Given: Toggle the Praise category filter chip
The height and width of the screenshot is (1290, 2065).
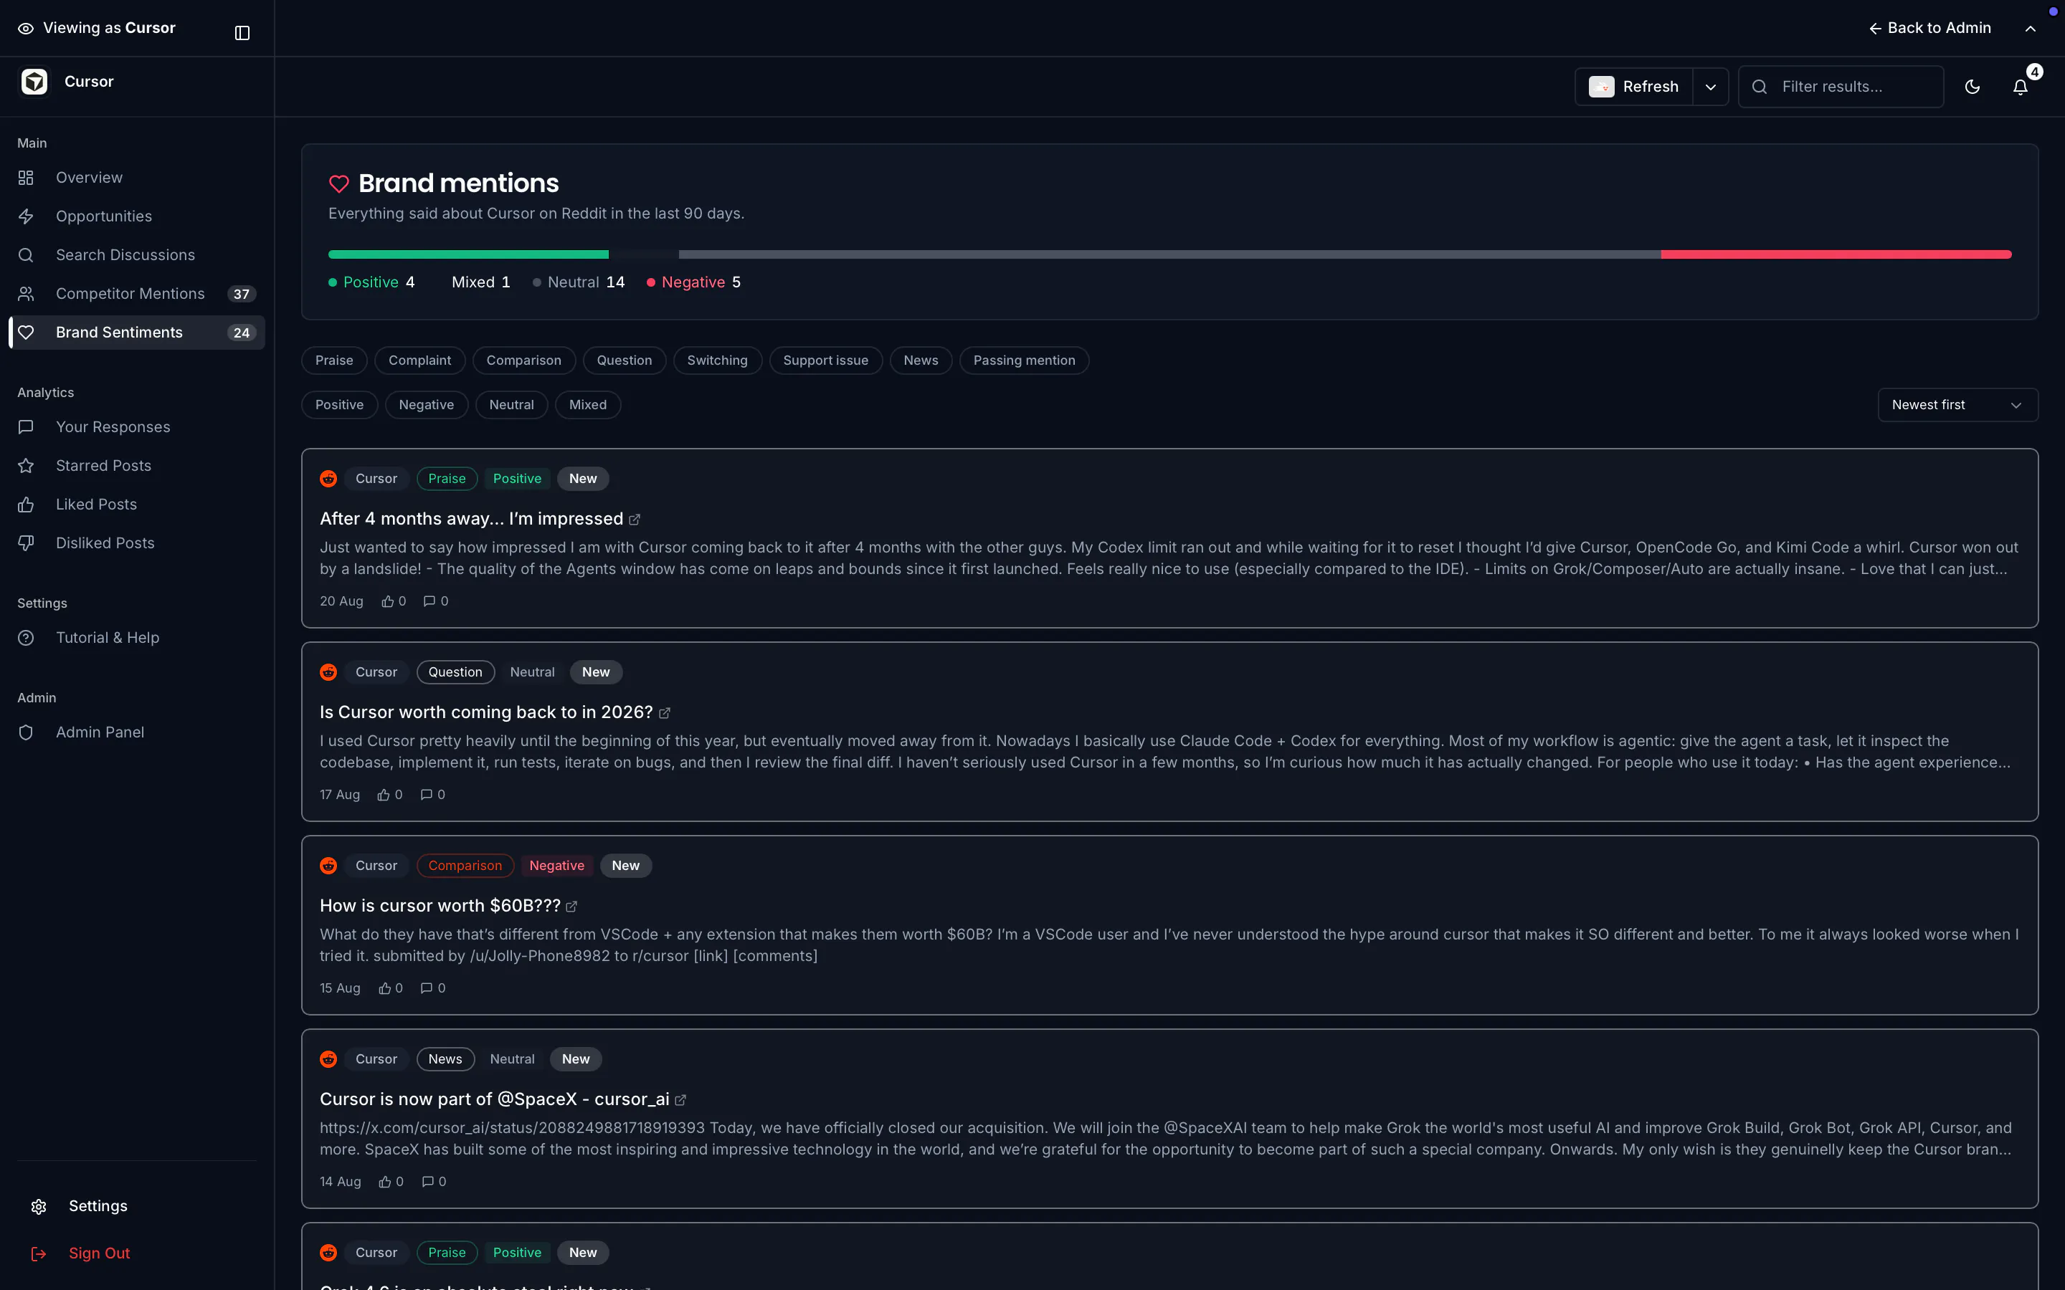Looking at the screenshot, I should coord(335,360).
